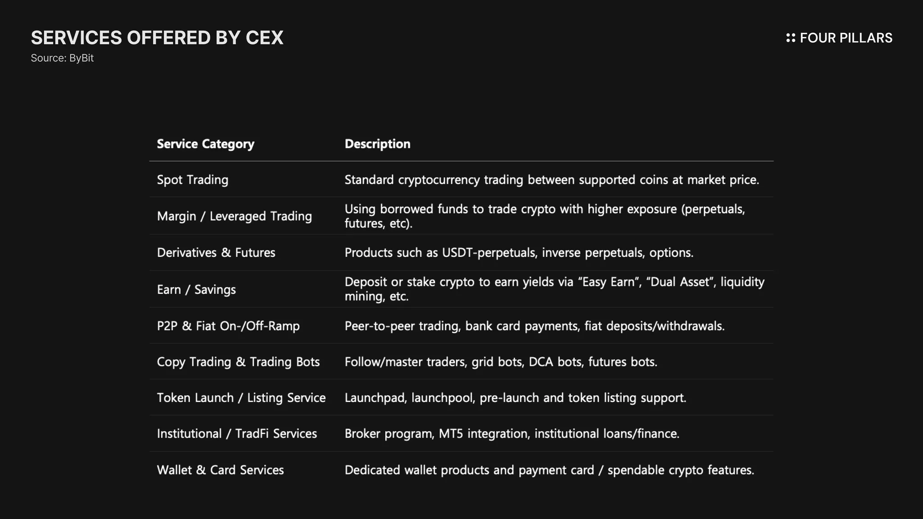Click the description starting 'Standard cryptocurrency trading'
This screenshot has width=923, height=519.
coord(552,180)
